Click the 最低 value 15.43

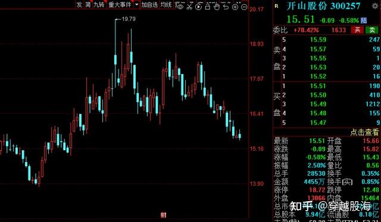pyautogui.click(x=371, y=157)
